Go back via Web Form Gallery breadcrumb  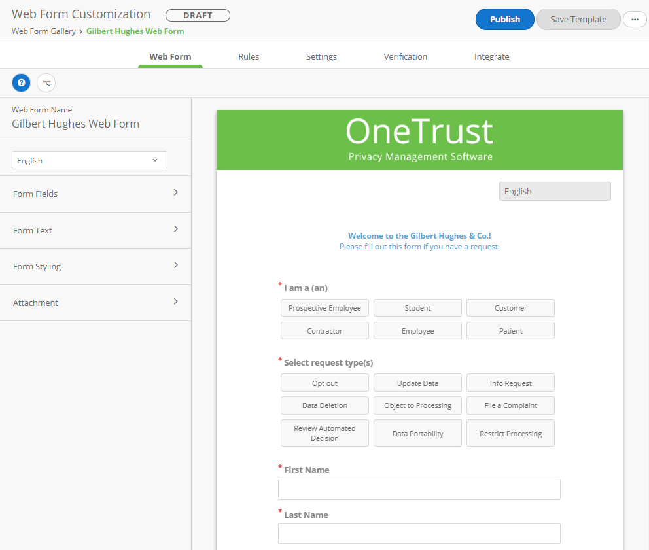[x=43, y=31]
